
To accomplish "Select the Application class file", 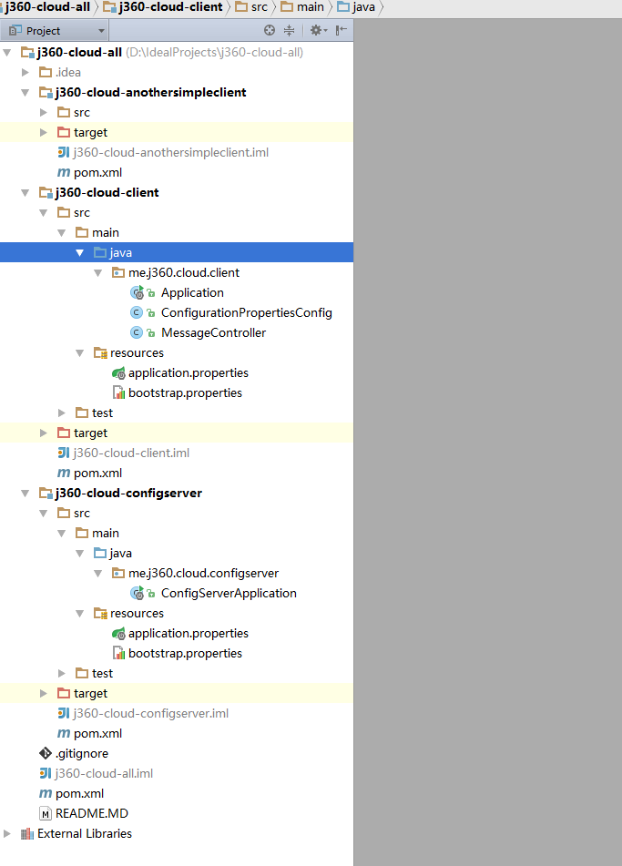I will click(x=191, y=292).
